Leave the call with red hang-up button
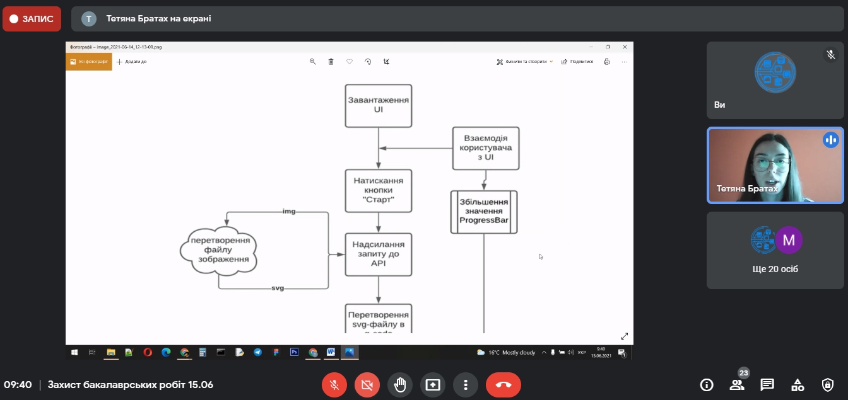848x400 pixels. [x=503, y=385]
